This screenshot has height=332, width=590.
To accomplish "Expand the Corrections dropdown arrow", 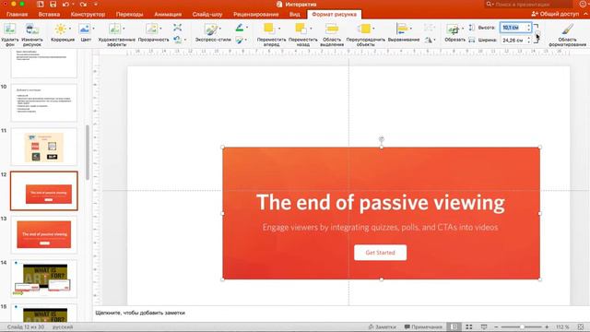I will tap(70, 29).
